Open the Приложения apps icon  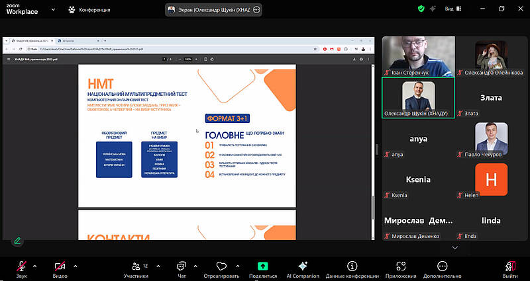[401, 266]
